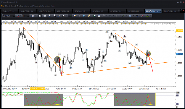Select the 'w' wave label on chart
The width and height of the screenshot is (185, 109).
(x=130, y=63)
